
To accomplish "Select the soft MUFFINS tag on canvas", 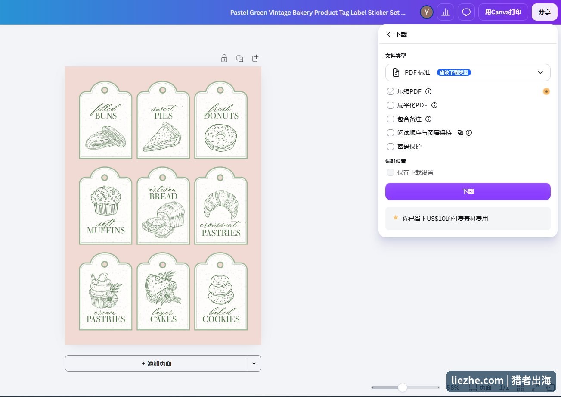I will [x=105, y=206].
